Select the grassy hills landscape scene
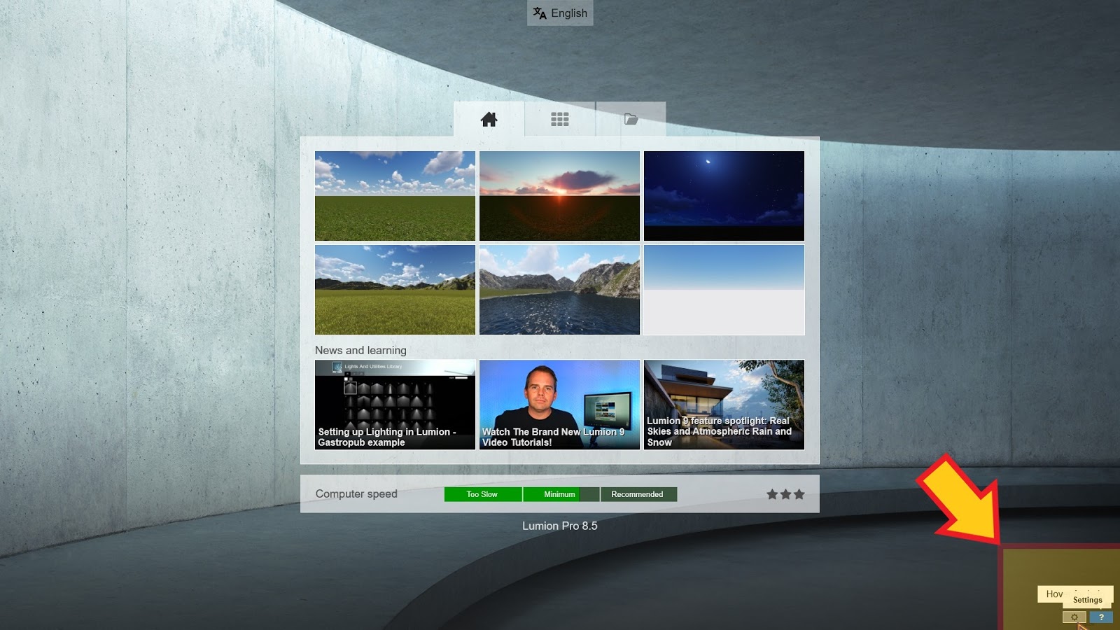The image size is (1120, 630). click(x=395, y=290)
